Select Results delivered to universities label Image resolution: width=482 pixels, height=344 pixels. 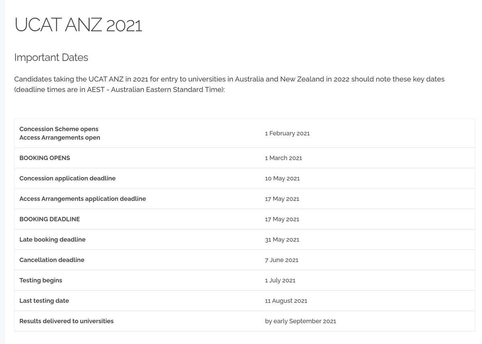click(66, 321)
